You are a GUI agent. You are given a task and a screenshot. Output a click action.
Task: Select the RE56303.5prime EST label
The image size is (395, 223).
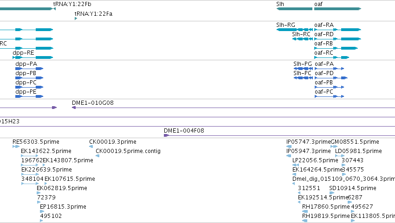[36, 142]
